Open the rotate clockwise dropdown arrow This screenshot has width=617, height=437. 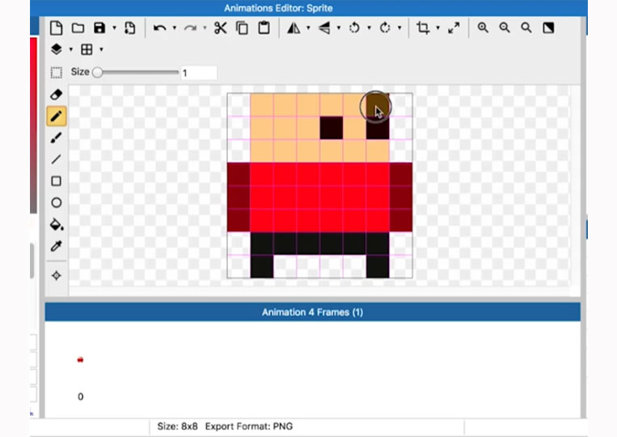point(399,28)
